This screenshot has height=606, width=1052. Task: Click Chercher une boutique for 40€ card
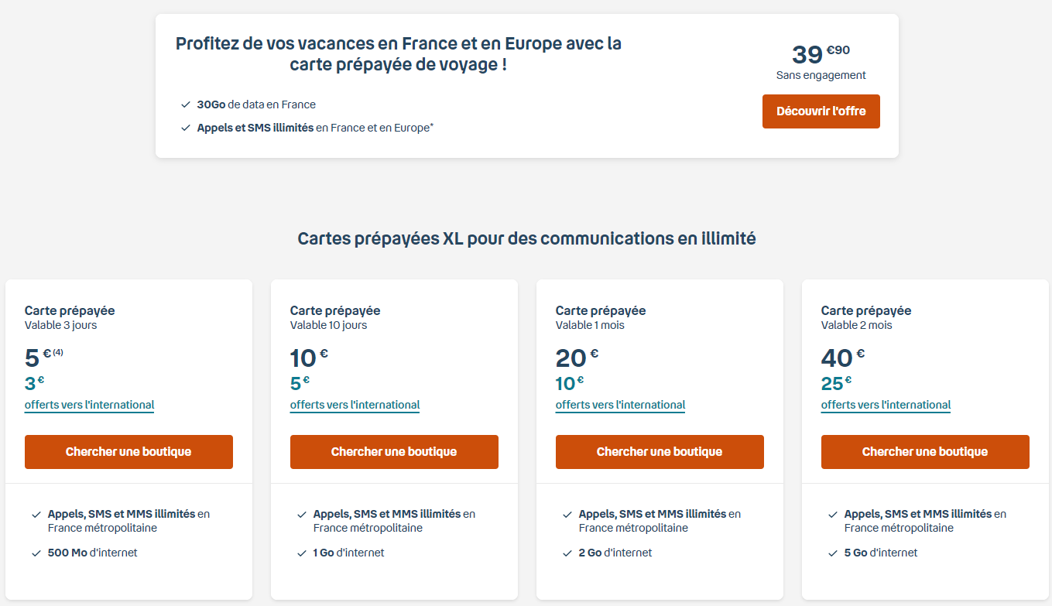click(925, 452)
